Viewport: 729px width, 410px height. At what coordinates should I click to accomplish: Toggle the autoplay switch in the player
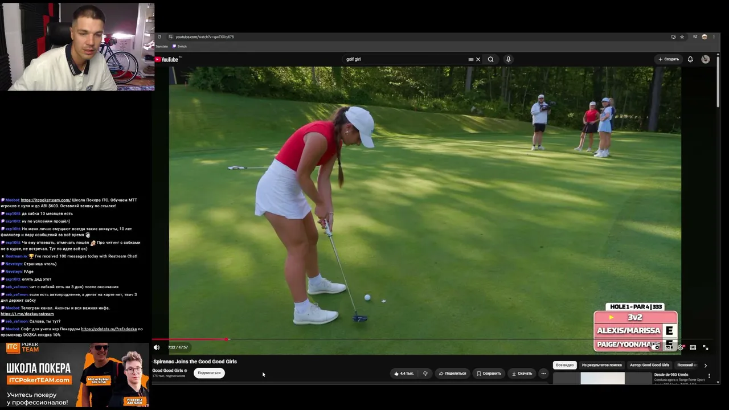tap(656, 347)
